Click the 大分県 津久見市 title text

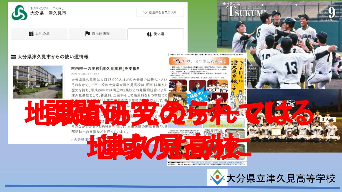(48, 13)
